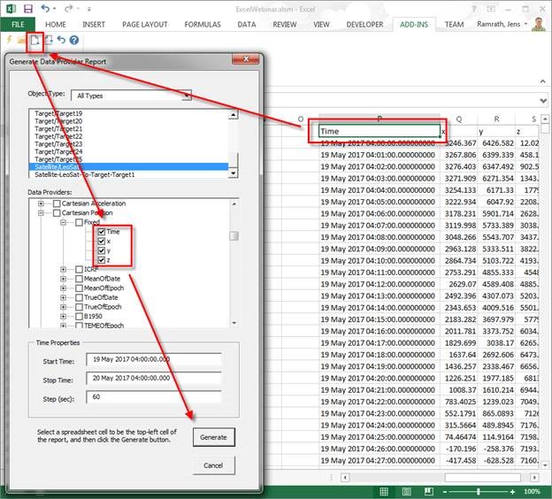Uncheck the Time data provider checkbox

(102, 232)
